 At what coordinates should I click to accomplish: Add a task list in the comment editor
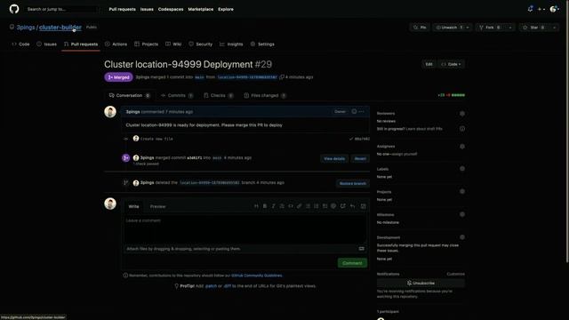click(325, 206)
